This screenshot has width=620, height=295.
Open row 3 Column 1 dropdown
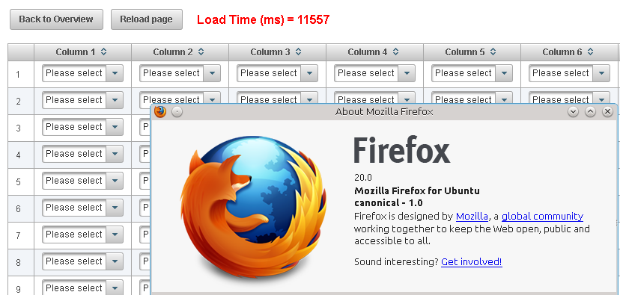click(82, 127)
